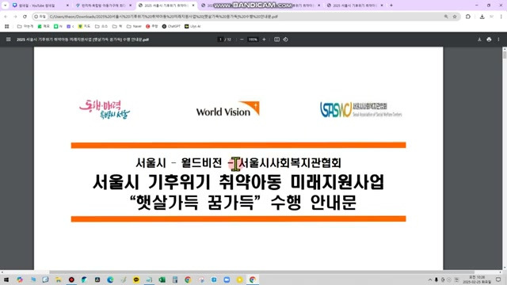Zoom in the PDF with plus button

[x=264, y=40]
